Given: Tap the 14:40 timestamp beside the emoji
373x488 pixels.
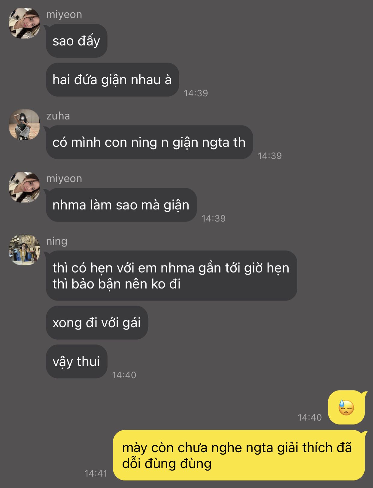Looking at the screenshot, I should (x=310, y=417).
